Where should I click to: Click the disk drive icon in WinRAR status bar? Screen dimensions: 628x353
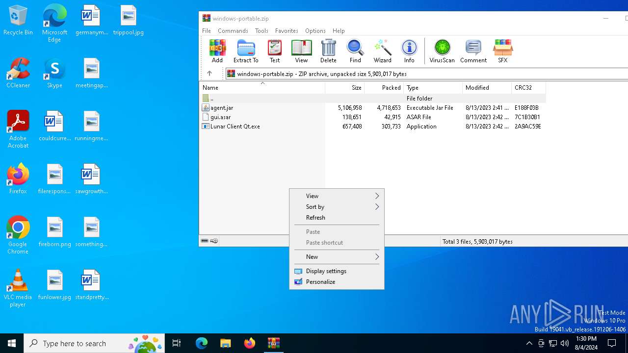(205, 241)
